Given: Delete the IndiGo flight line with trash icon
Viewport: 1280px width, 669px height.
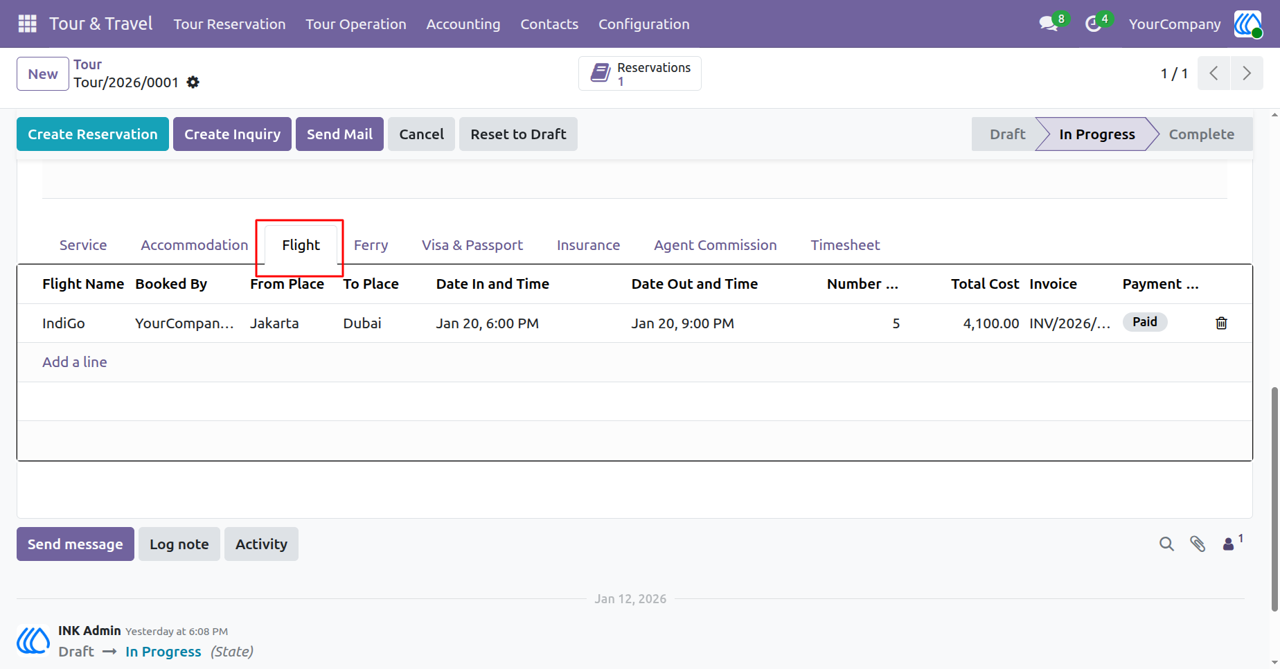Looking at the screenshot, I should click(1221, 323).
